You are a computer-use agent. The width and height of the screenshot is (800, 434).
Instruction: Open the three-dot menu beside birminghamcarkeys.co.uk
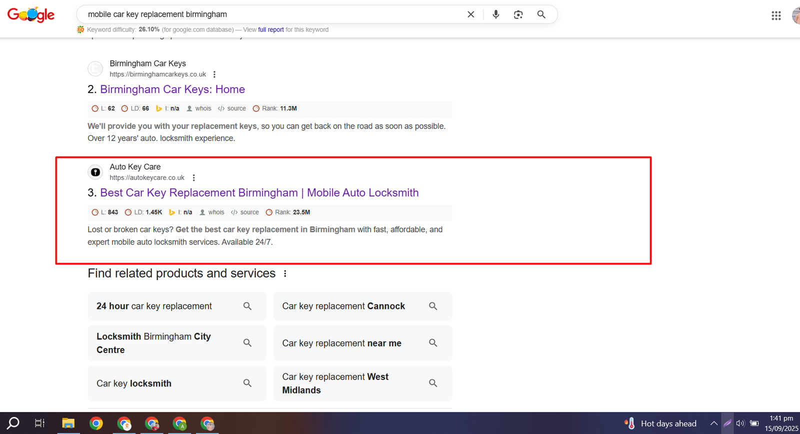click(214, 74)
